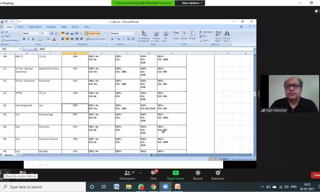Open the Formulas ribbon tab

pyautogui.click(x=51, y=27)
